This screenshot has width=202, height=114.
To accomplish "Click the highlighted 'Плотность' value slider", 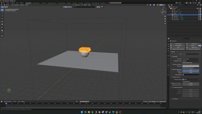I will tap(191, 71).
